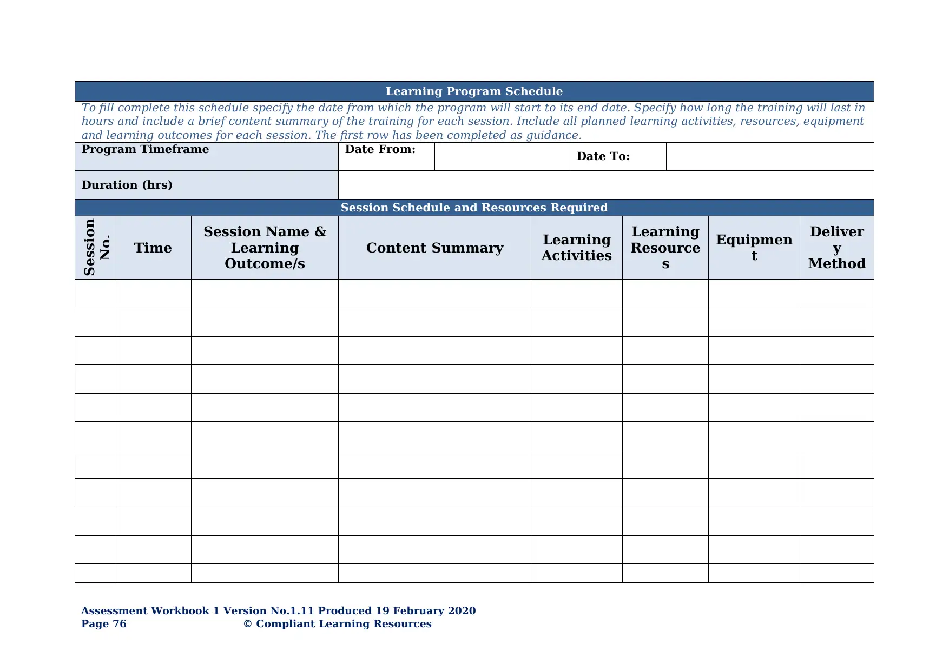Click 'Session Name & Learning Outcome/s' header

pyautogui.click(x=265, y=248)
